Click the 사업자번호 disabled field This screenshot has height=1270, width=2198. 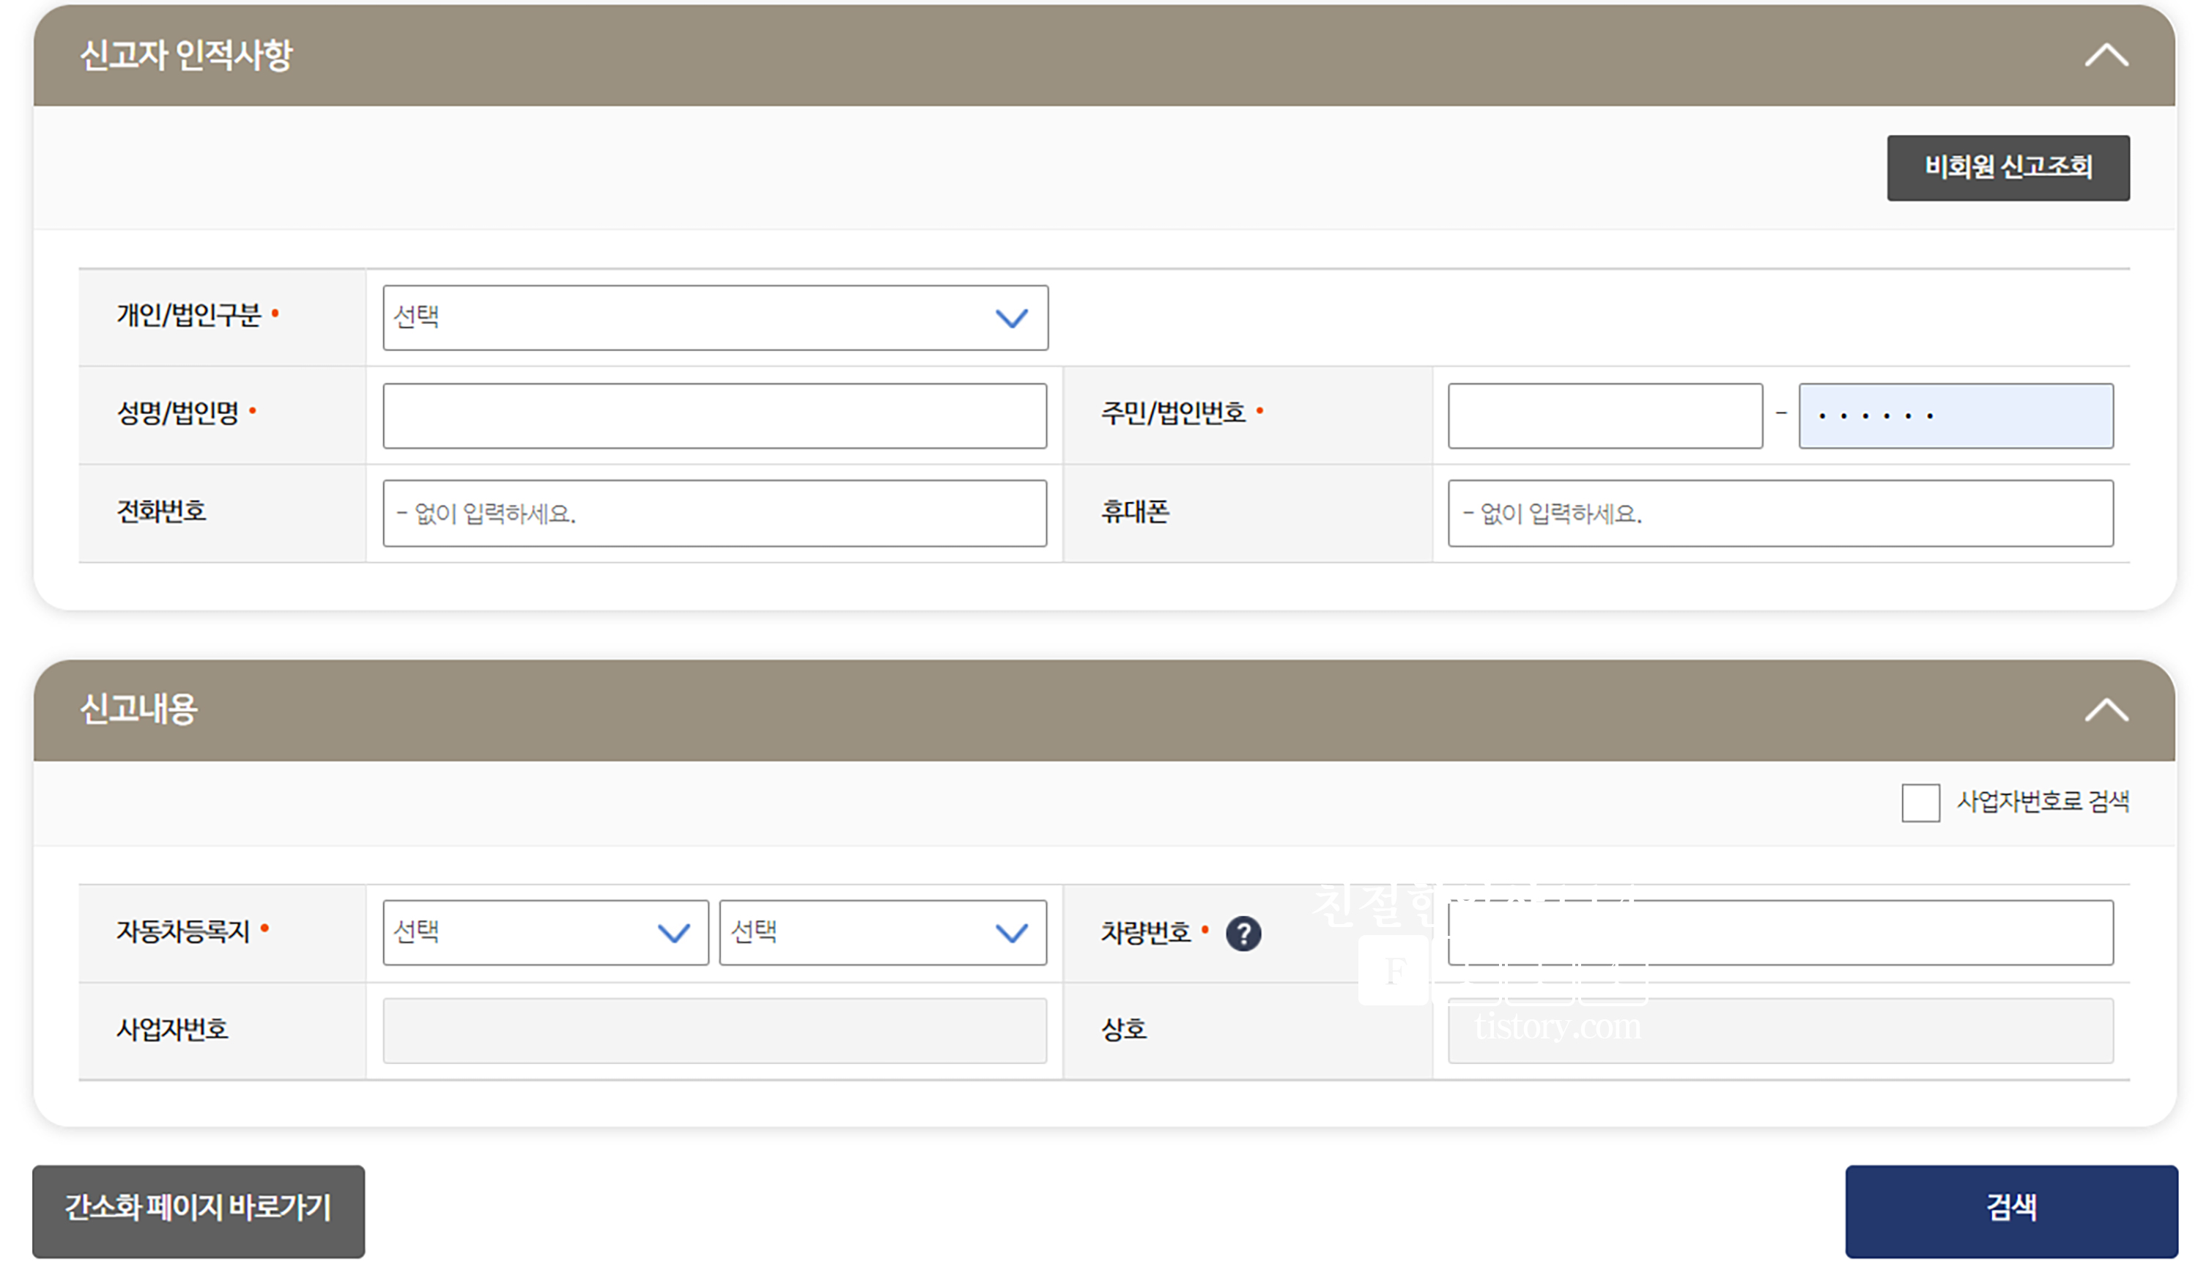pyautogui.click(x=714, y=1030)
